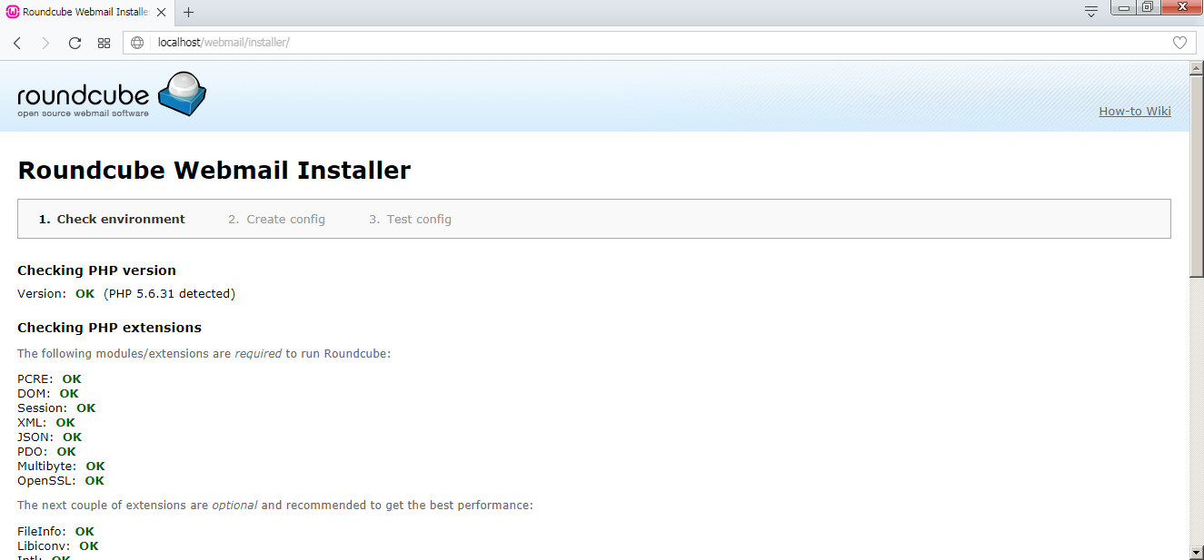The width and height of the screenshot is (1204, 560).
Task: Click the disabled forward navigation arrow
Action: click(45, 42)
